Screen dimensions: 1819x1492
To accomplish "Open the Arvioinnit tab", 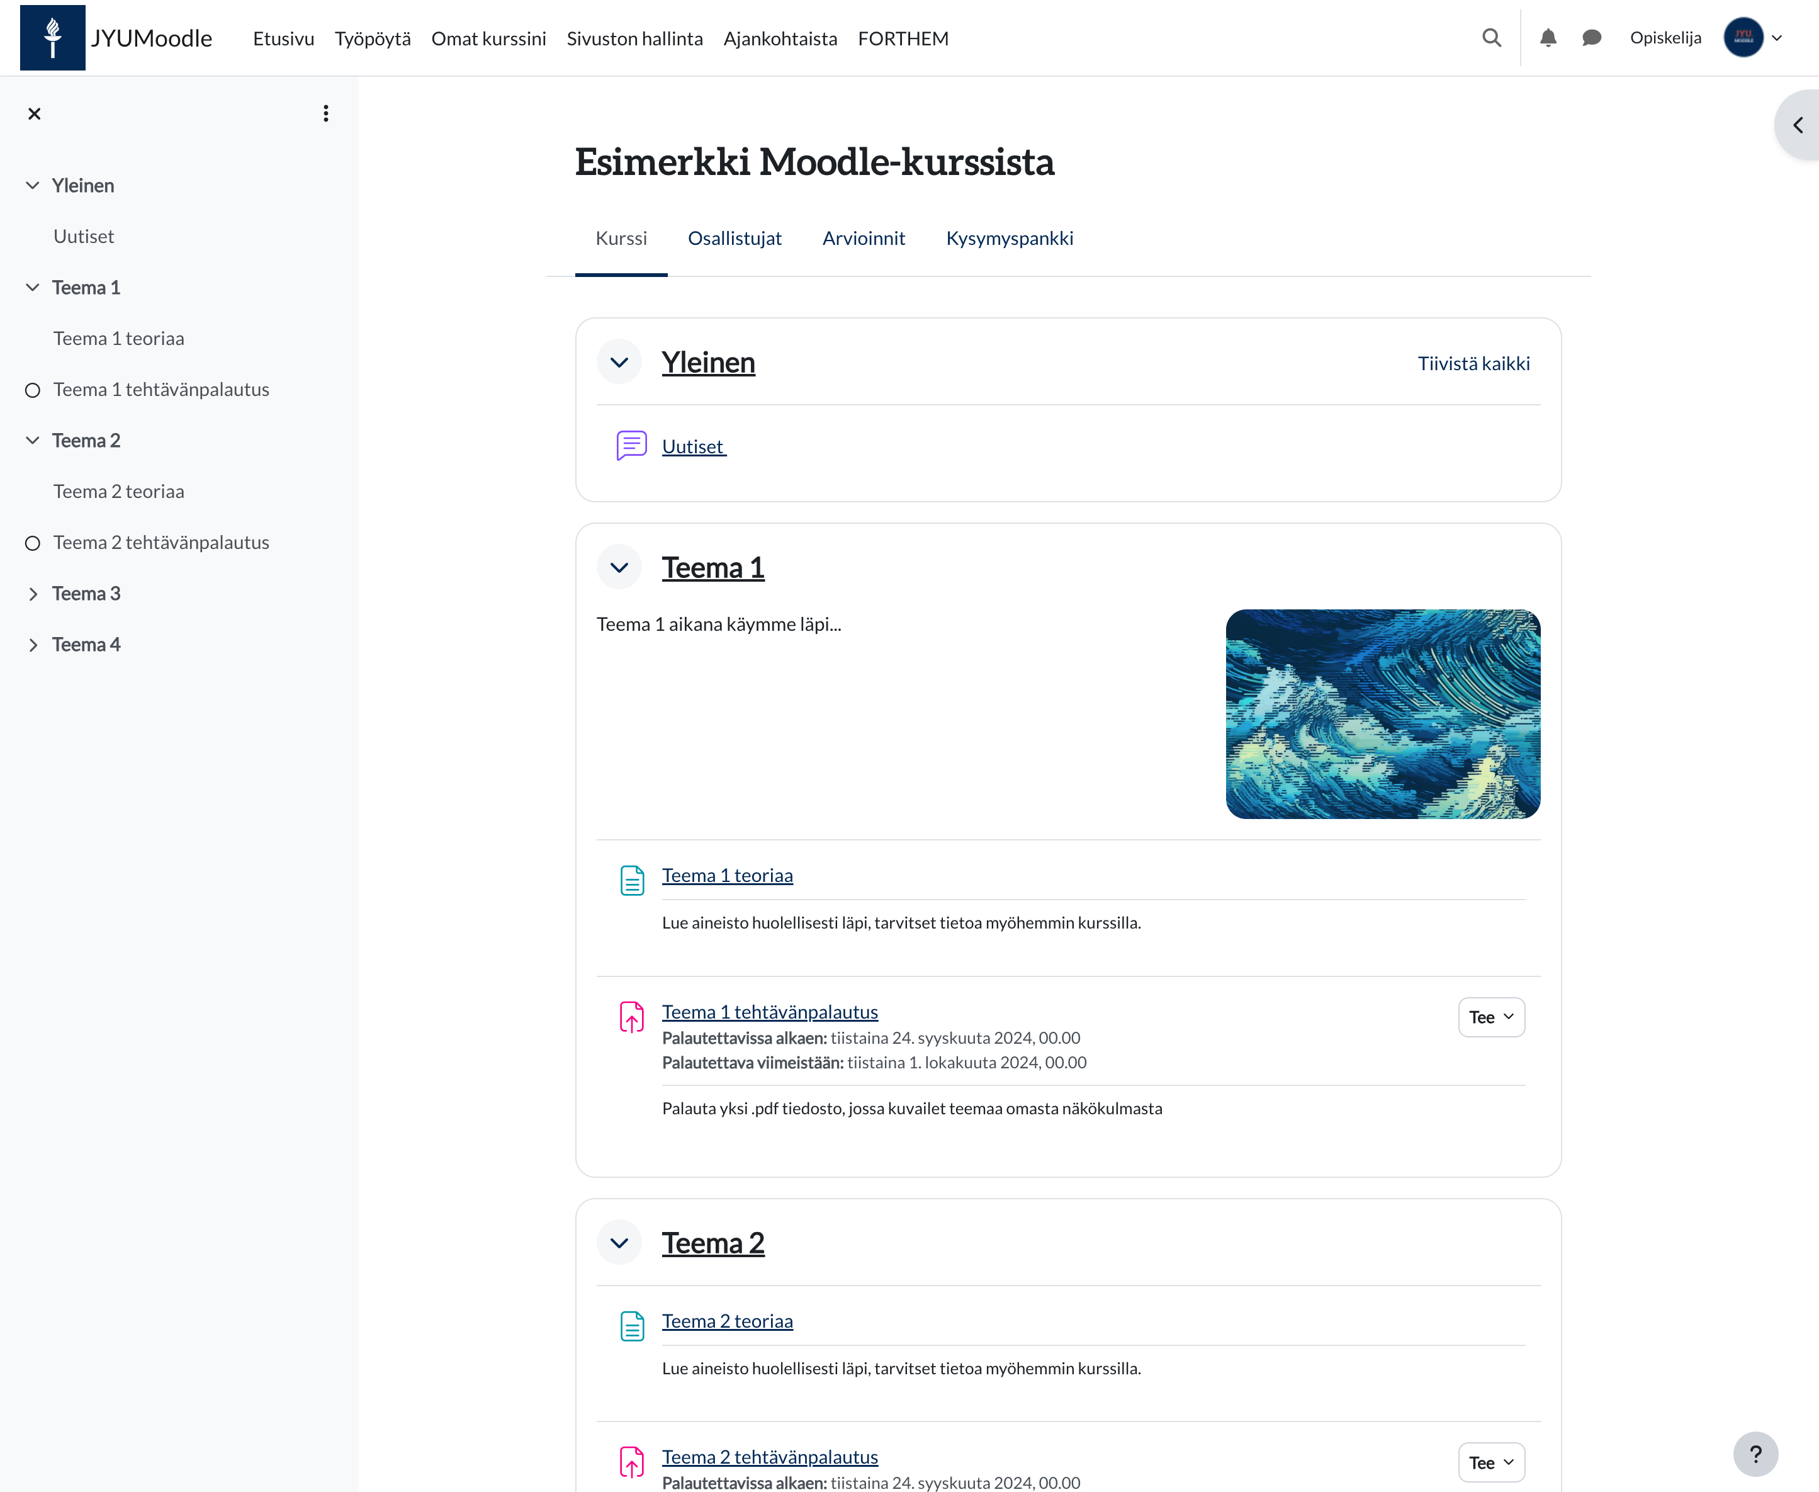I will [x=863, y=238].
